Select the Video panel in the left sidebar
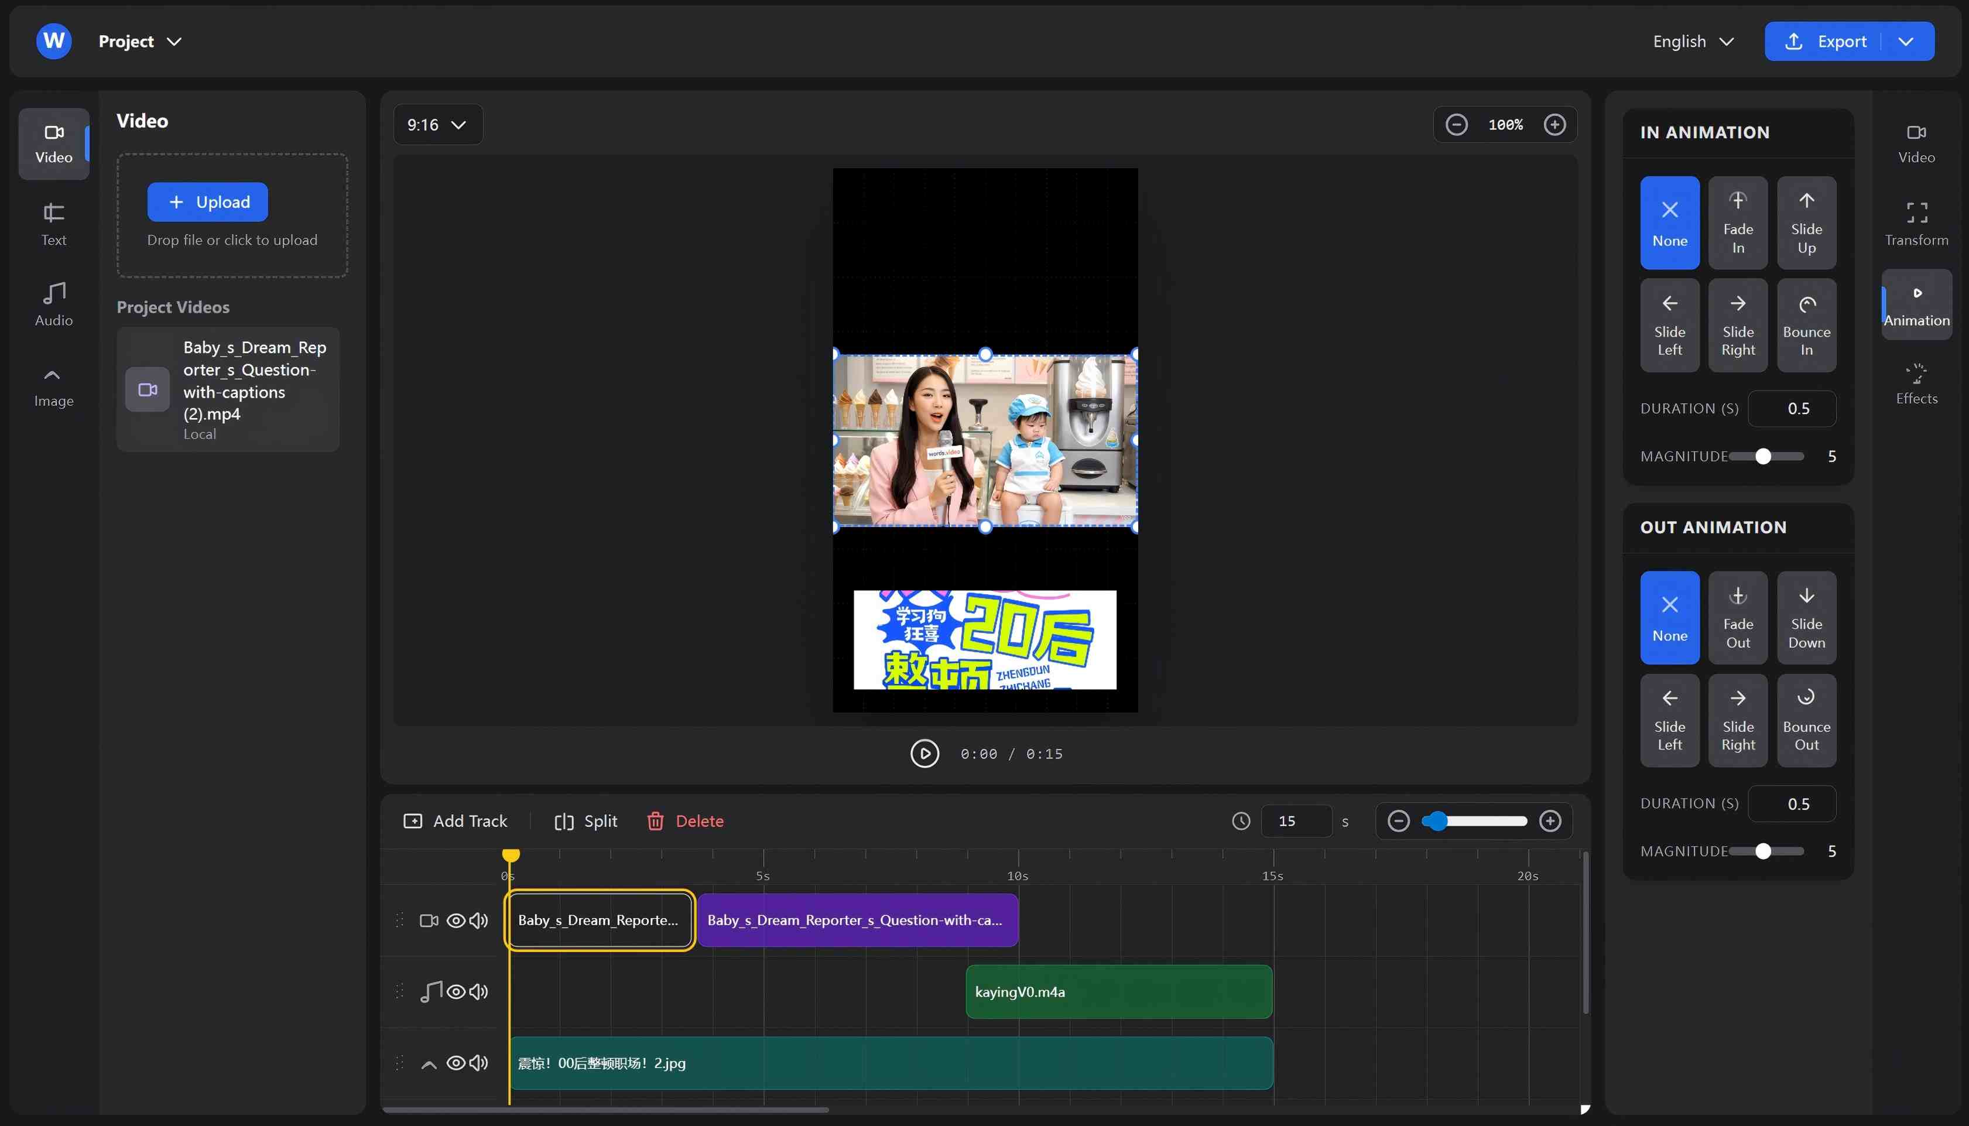Image resolution: width=1969 pixels, height=1126 pixels. (x=53, y=143)
